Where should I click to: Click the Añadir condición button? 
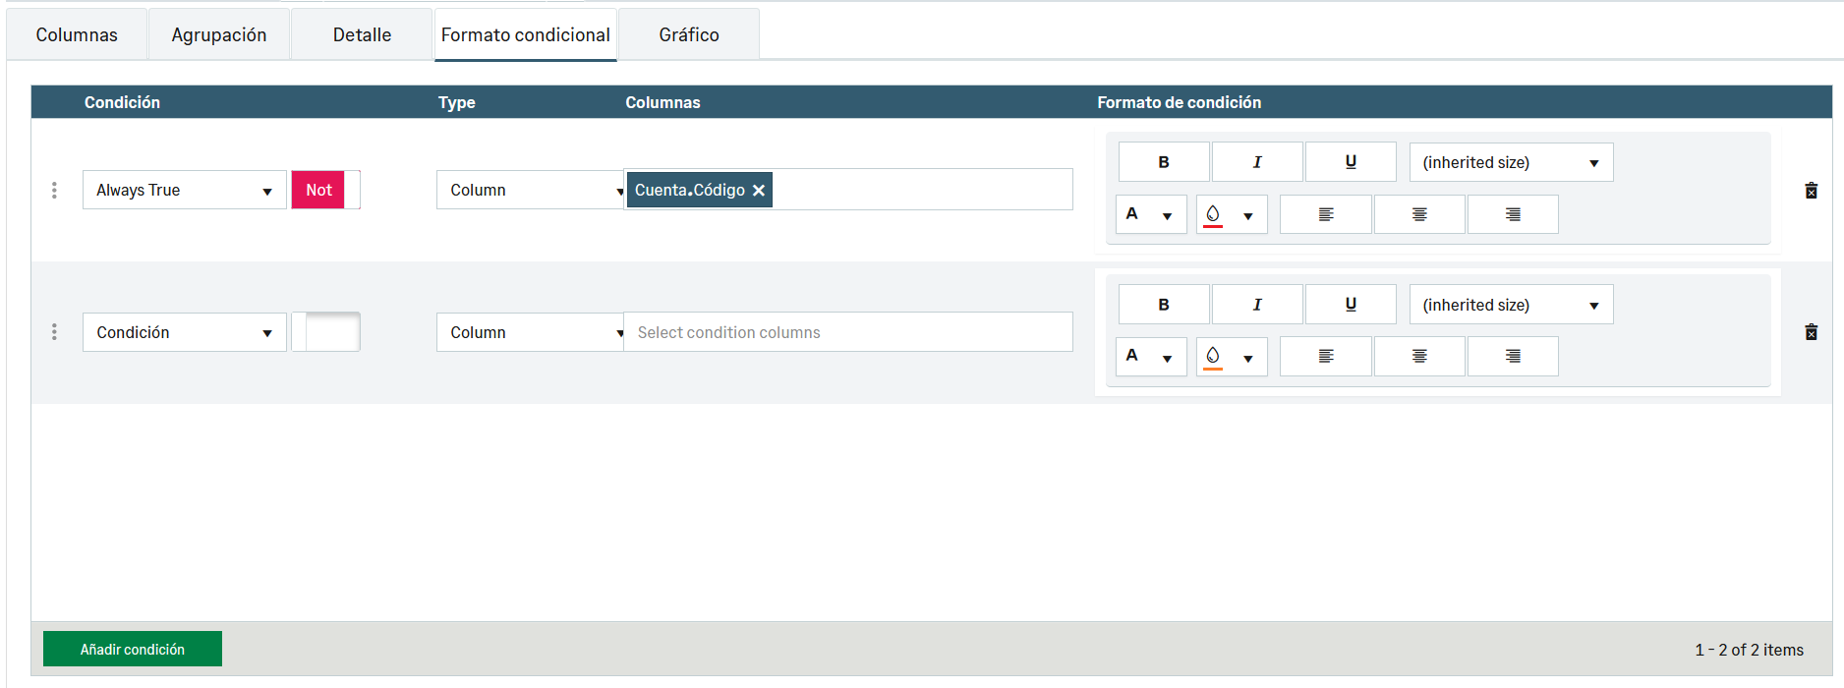click(x=133, y=649)
